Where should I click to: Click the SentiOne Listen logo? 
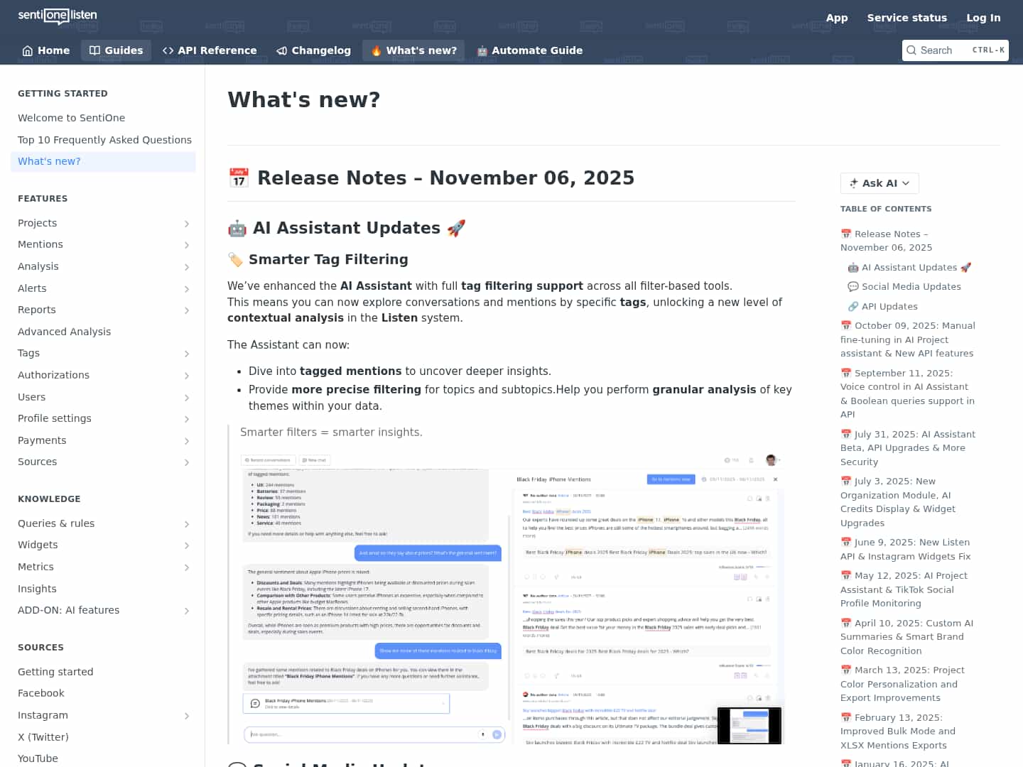tap(57, 16)
